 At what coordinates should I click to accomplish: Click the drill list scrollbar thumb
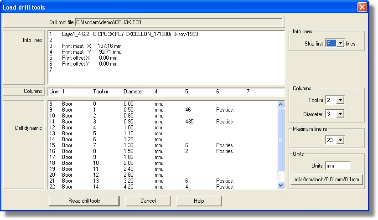pos(280,140)
